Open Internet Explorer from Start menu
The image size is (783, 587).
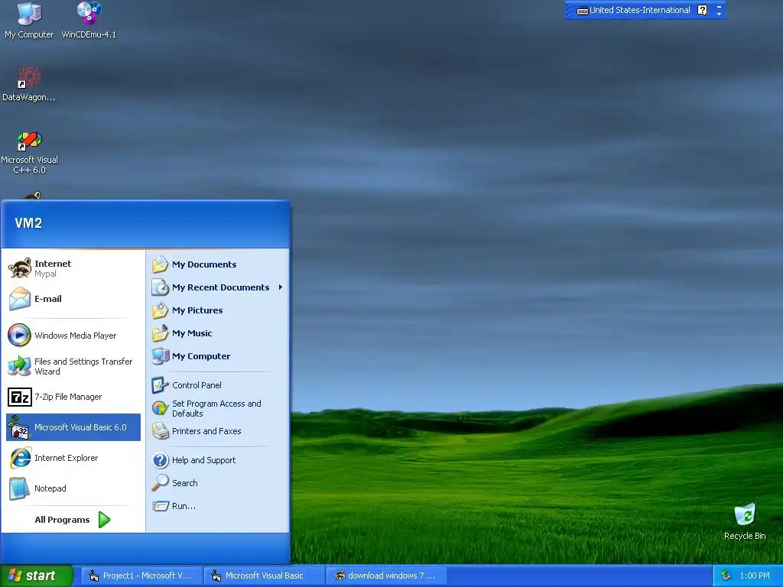click(73, 458)
